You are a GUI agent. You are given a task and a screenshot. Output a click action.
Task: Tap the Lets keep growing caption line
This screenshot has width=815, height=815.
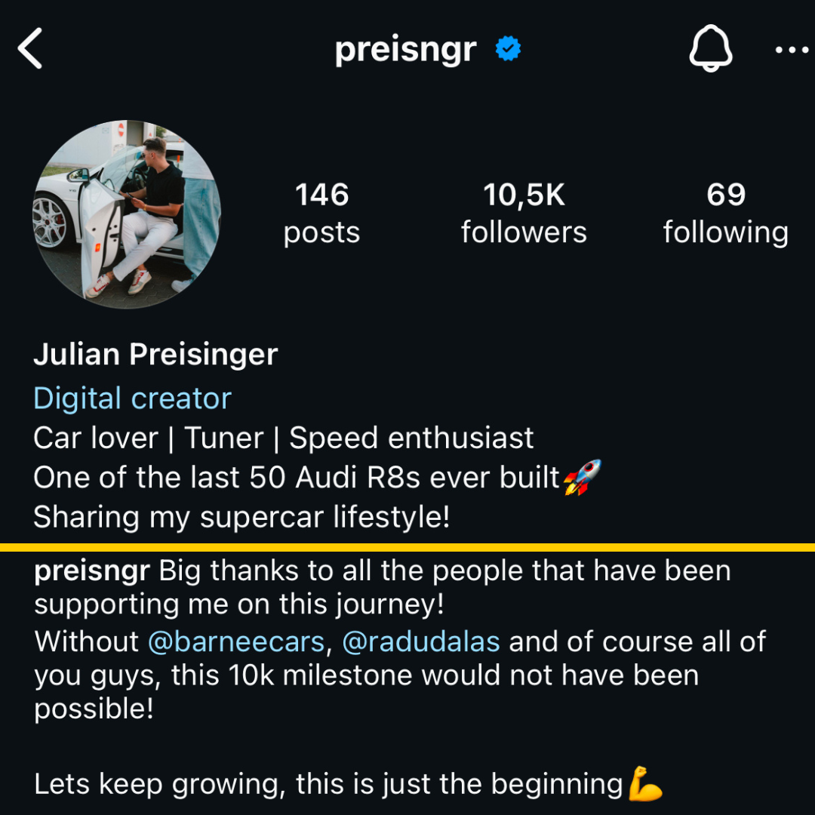click(328, 784)
